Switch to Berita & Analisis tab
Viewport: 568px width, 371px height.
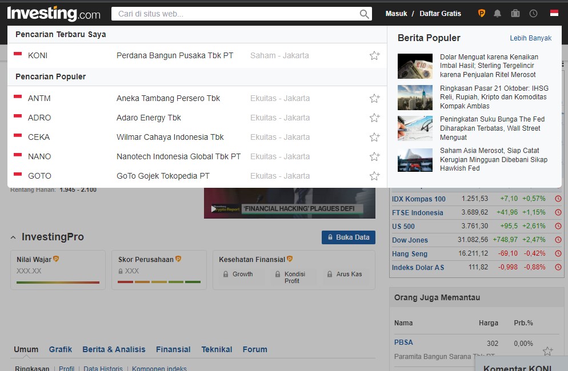(x=114, y=349)
